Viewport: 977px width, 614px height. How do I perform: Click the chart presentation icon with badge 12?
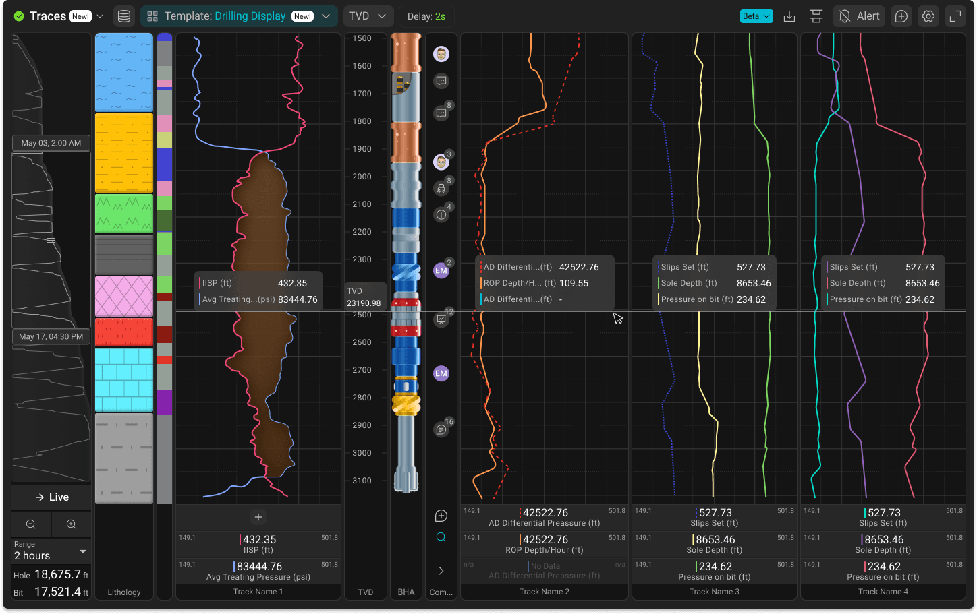tap(441, 319)
